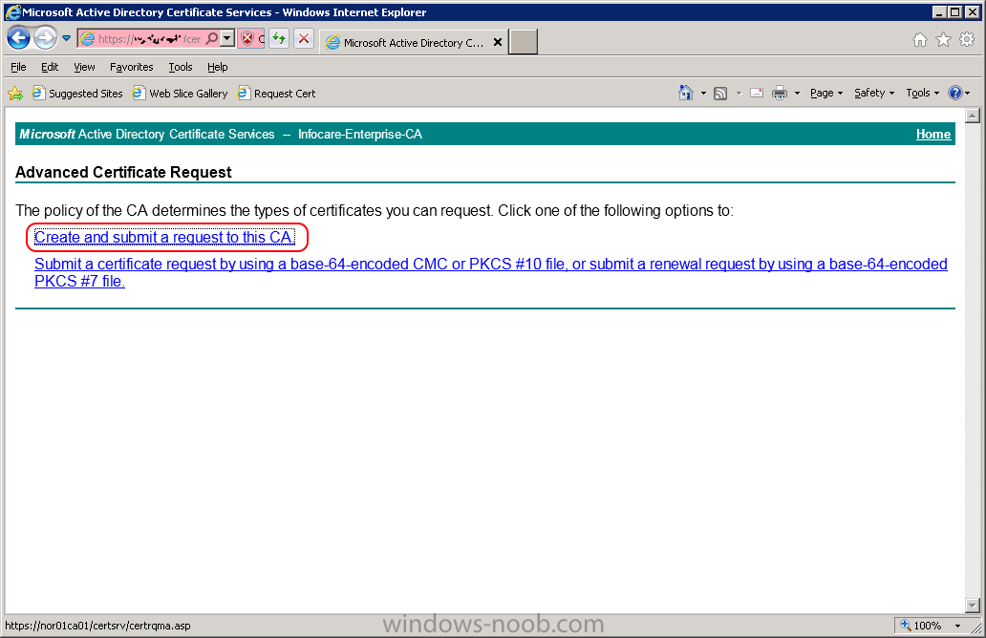Expand the Print options dropdown arrow
The height and width of the screenshot is (638, 986).
tap(797, 93)
